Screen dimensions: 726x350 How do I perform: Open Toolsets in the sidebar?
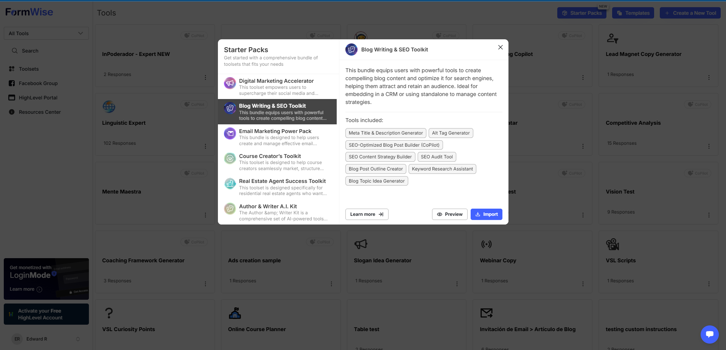[x=29, y=69]
